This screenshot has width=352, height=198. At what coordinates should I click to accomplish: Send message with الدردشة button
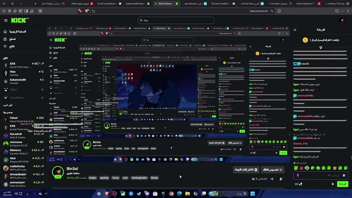(343, 184)
